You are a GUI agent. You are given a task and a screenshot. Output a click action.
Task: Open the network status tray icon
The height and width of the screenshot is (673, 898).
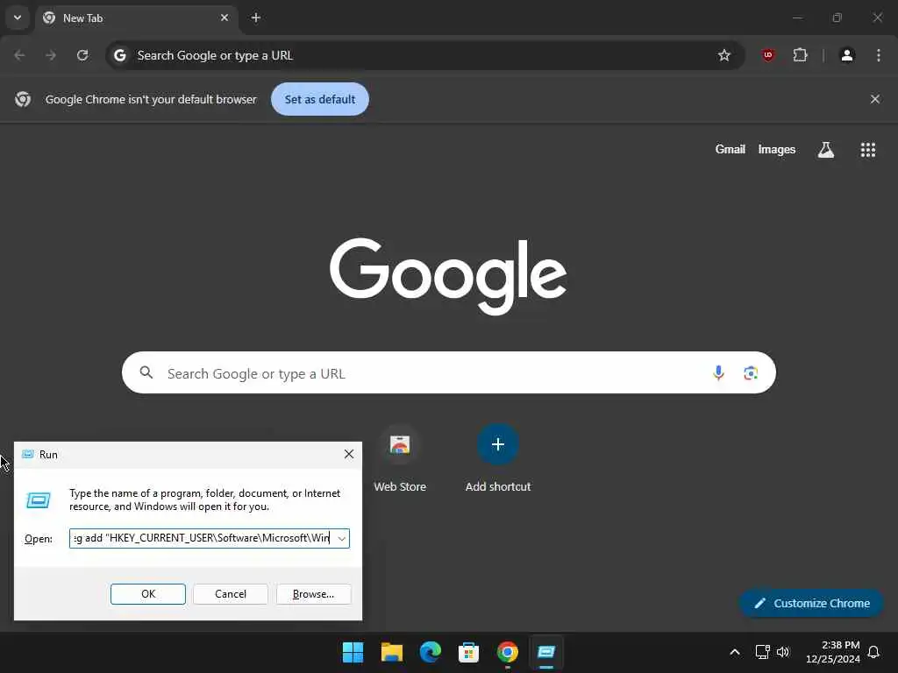762,652
